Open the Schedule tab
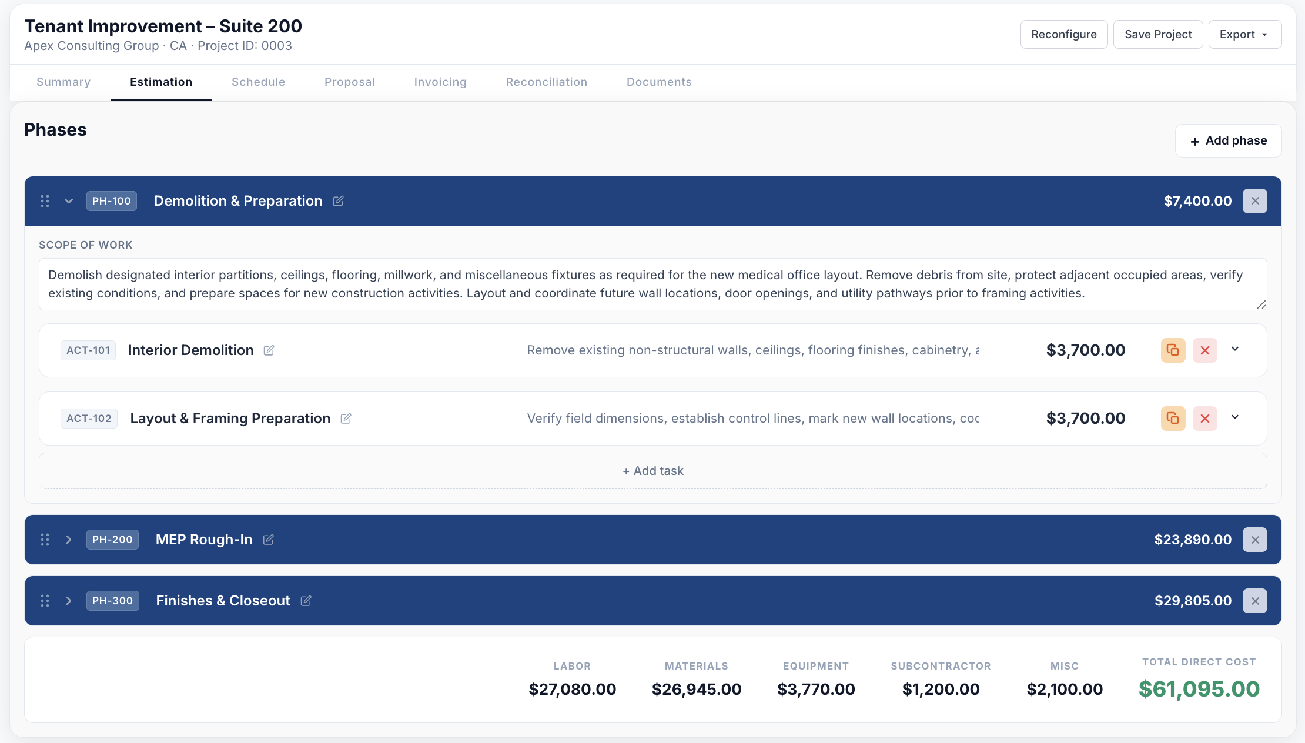The image size is (1305, 743). (x=258, y=82)
